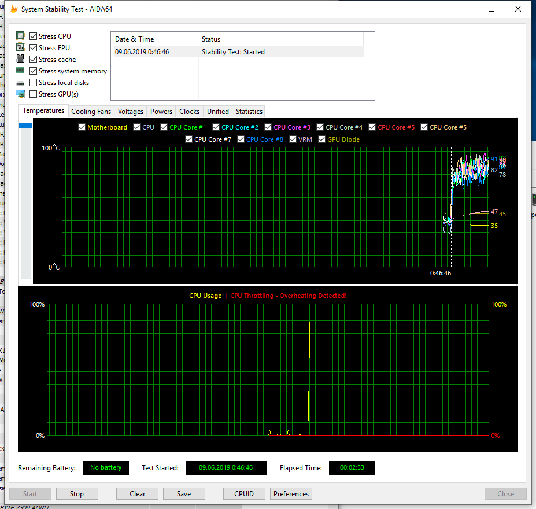Click the Test Started value field

226,467
